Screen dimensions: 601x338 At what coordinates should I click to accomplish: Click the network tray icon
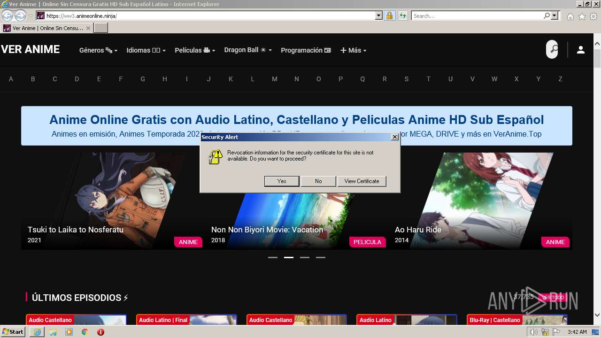[x=545, y=332]
